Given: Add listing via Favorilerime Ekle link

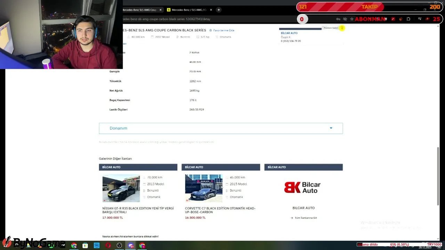Looking at the screenshot, I should [224, 30].
